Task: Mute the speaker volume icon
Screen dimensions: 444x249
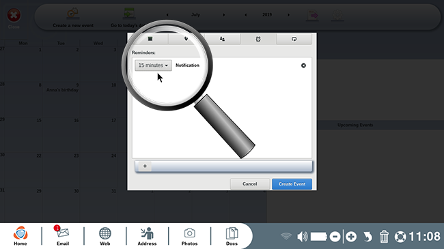Action: pos(302,237)
